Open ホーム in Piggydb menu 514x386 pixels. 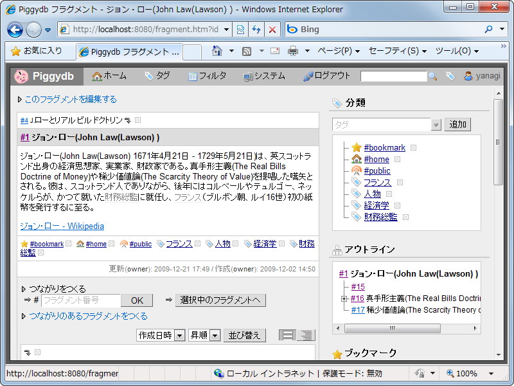[x=109, y=76]
